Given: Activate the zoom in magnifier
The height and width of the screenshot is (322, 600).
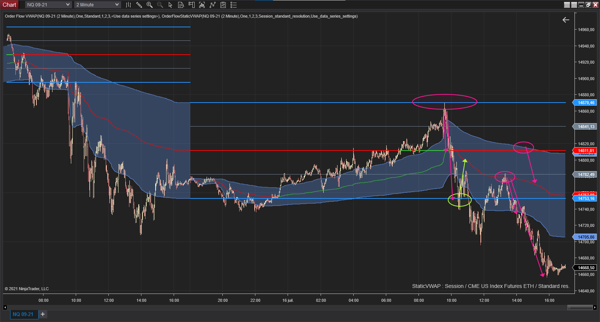Looking at the screenshot, I should point(149,5).
